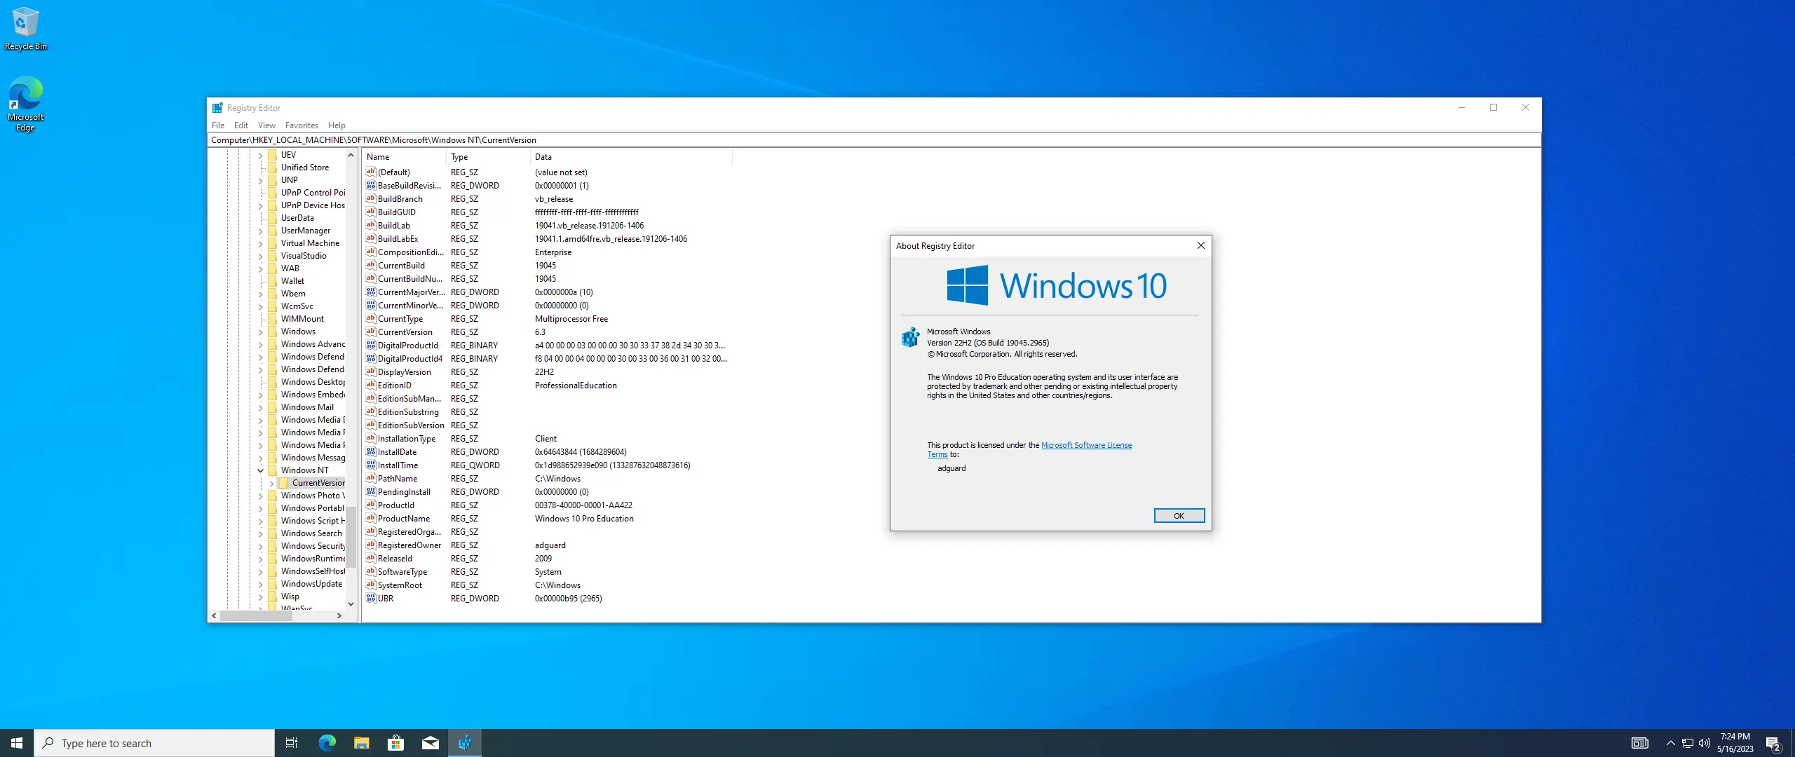Click OK in About Registry Editor
The image size is (1795, 757).
tap(1179, 516)
